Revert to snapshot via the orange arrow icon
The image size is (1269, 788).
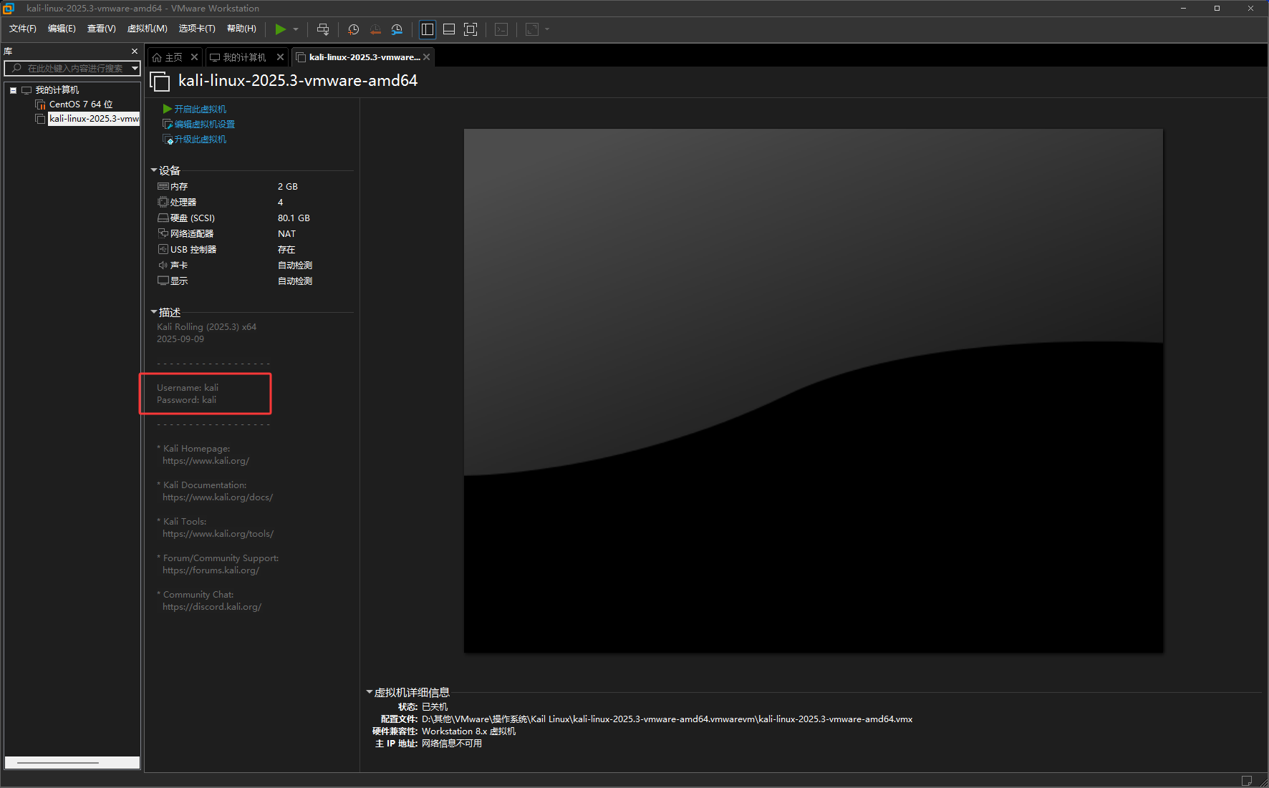(375, 29)
